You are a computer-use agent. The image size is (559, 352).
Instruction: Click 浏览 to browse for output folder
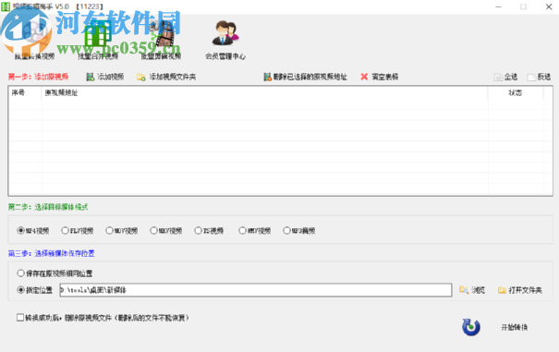[x=472, y=290]
